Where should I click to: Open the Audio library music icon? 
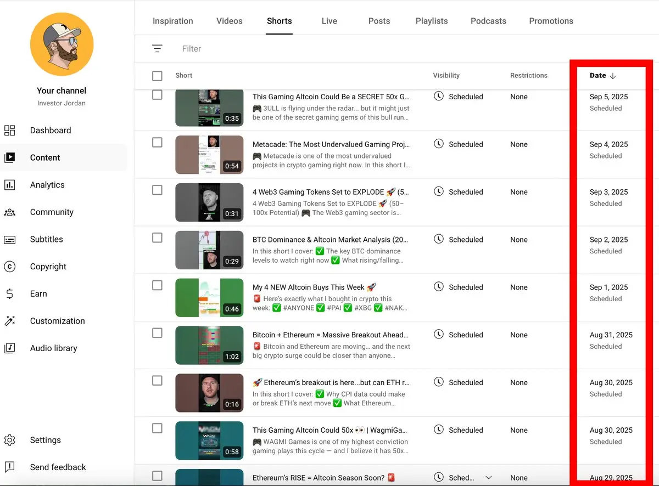pyautogui.click(x=9, y=348)
